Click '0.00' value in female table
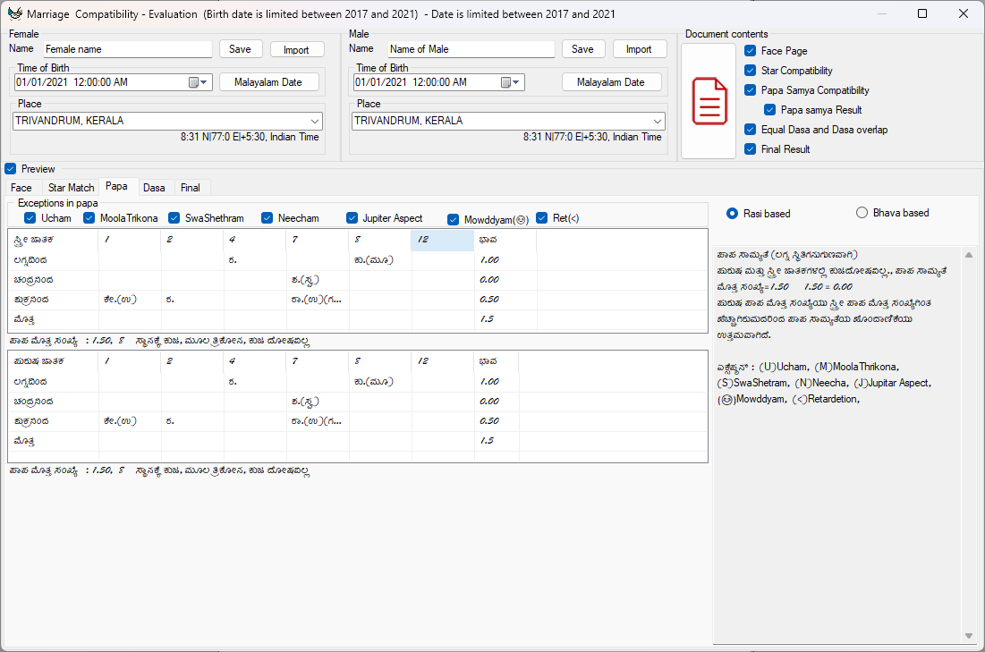The image size is (985, 652). [x=489, y=280]
